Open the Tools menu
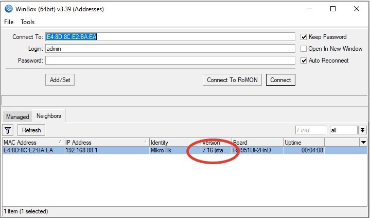Screen dimensions: 370x218 click(x=27, y=22)
